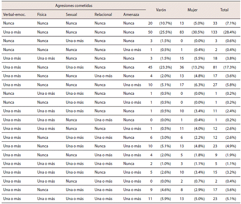Click the 'Varón' column header
Viewport: 241px width, 204px height.
[161, 10]
